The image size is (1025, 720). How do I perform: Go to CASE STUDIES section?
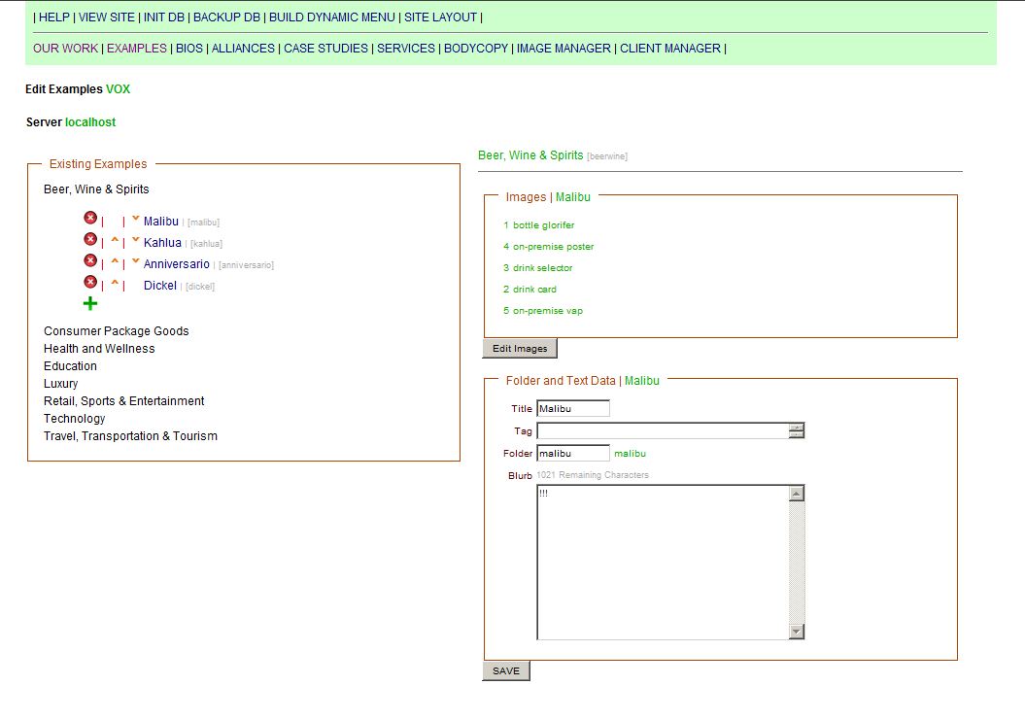(325, 49)
